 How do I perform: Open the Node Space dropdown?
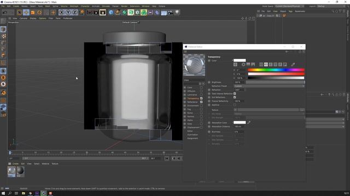point(289,6)
